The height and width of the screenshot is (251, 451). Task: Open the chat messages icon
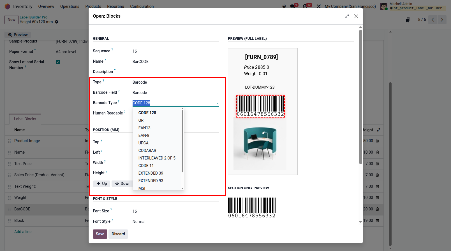click(x=293, y=6)
